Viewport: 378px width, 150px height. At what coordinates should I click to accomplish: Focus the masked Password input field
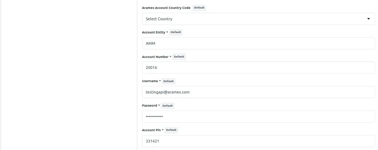pyautogui.click(x=258, y=117)
